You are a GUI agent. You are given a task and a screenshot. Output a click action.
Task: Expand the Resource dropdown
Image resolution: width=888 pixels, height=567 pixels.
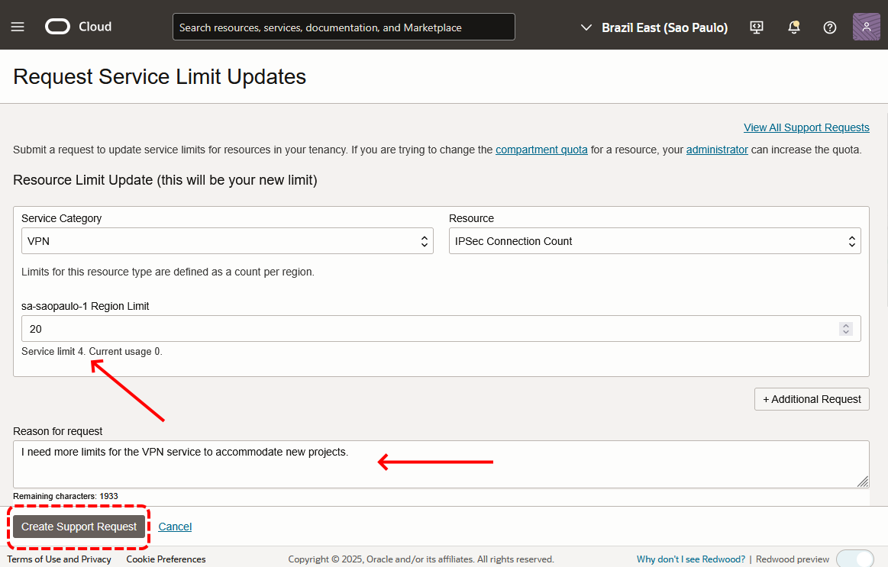pos(654,241)
